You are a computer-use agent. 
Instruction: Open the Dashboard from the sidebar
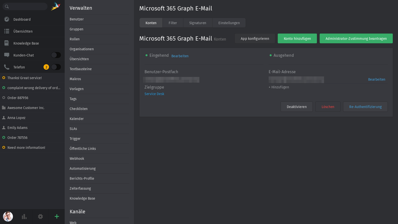pyautogui.click(x=22, y=19)
